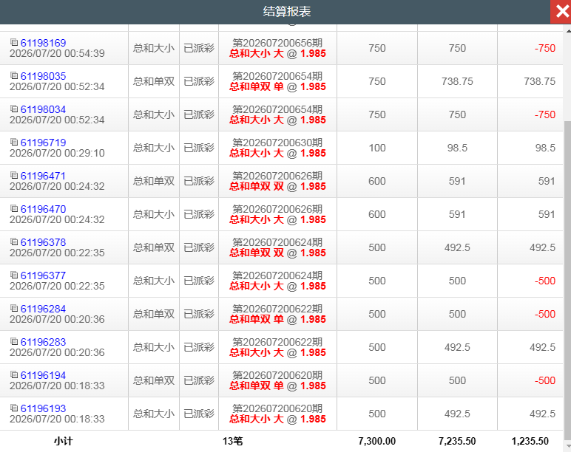Viewport: 571px width, 452px height.
Task: Select the -750 result of order 61198169
Action: (x=545, y=48)
